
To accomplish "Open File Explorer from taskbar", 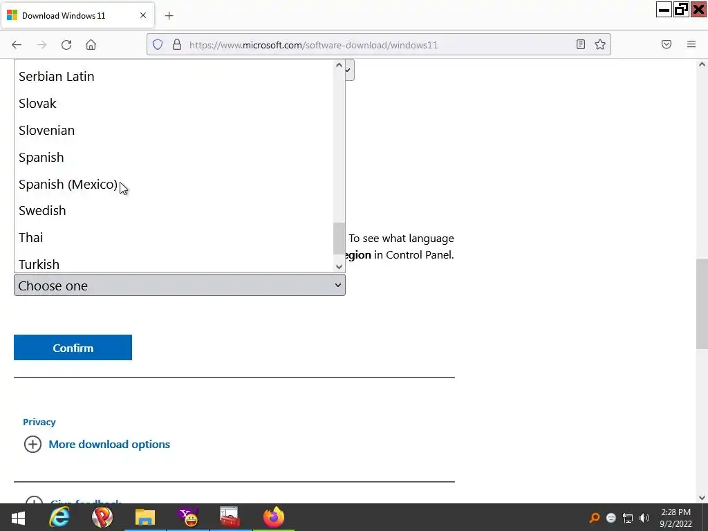I will point(145,517).
